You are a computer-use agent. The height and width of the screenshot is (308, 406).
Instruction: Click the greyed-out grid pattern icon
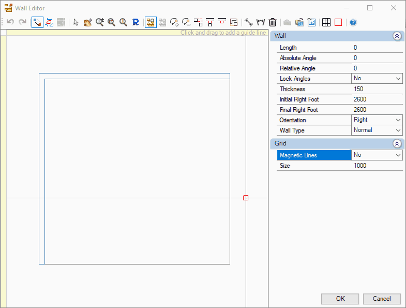point(61,22)
